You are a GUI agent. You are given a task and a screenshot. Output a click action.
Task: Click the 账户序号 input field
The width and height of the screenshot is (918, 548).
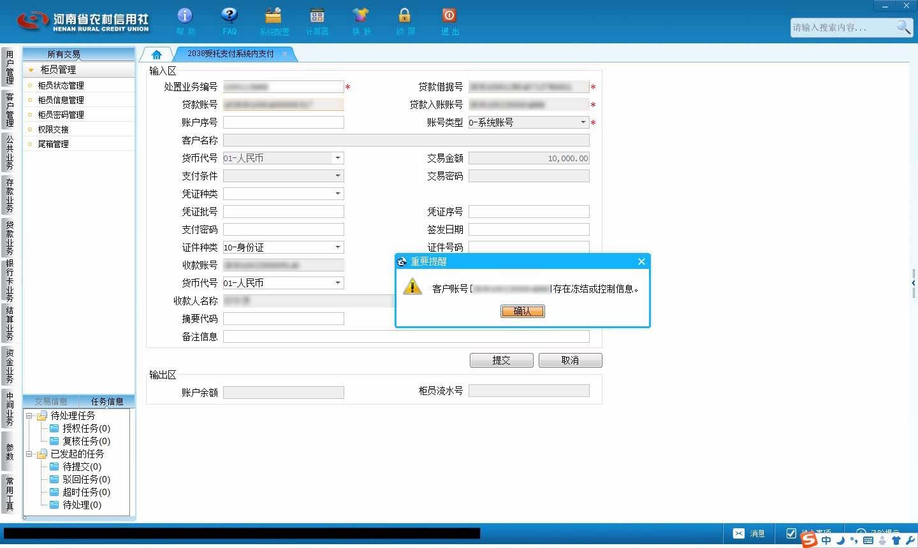click(x=284, y=122)
